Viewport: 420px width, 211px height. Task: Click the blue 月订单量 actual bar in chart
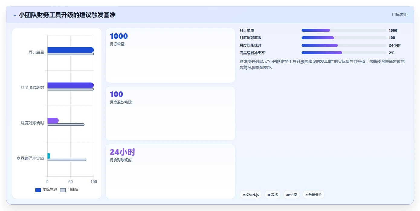point(70,50)
